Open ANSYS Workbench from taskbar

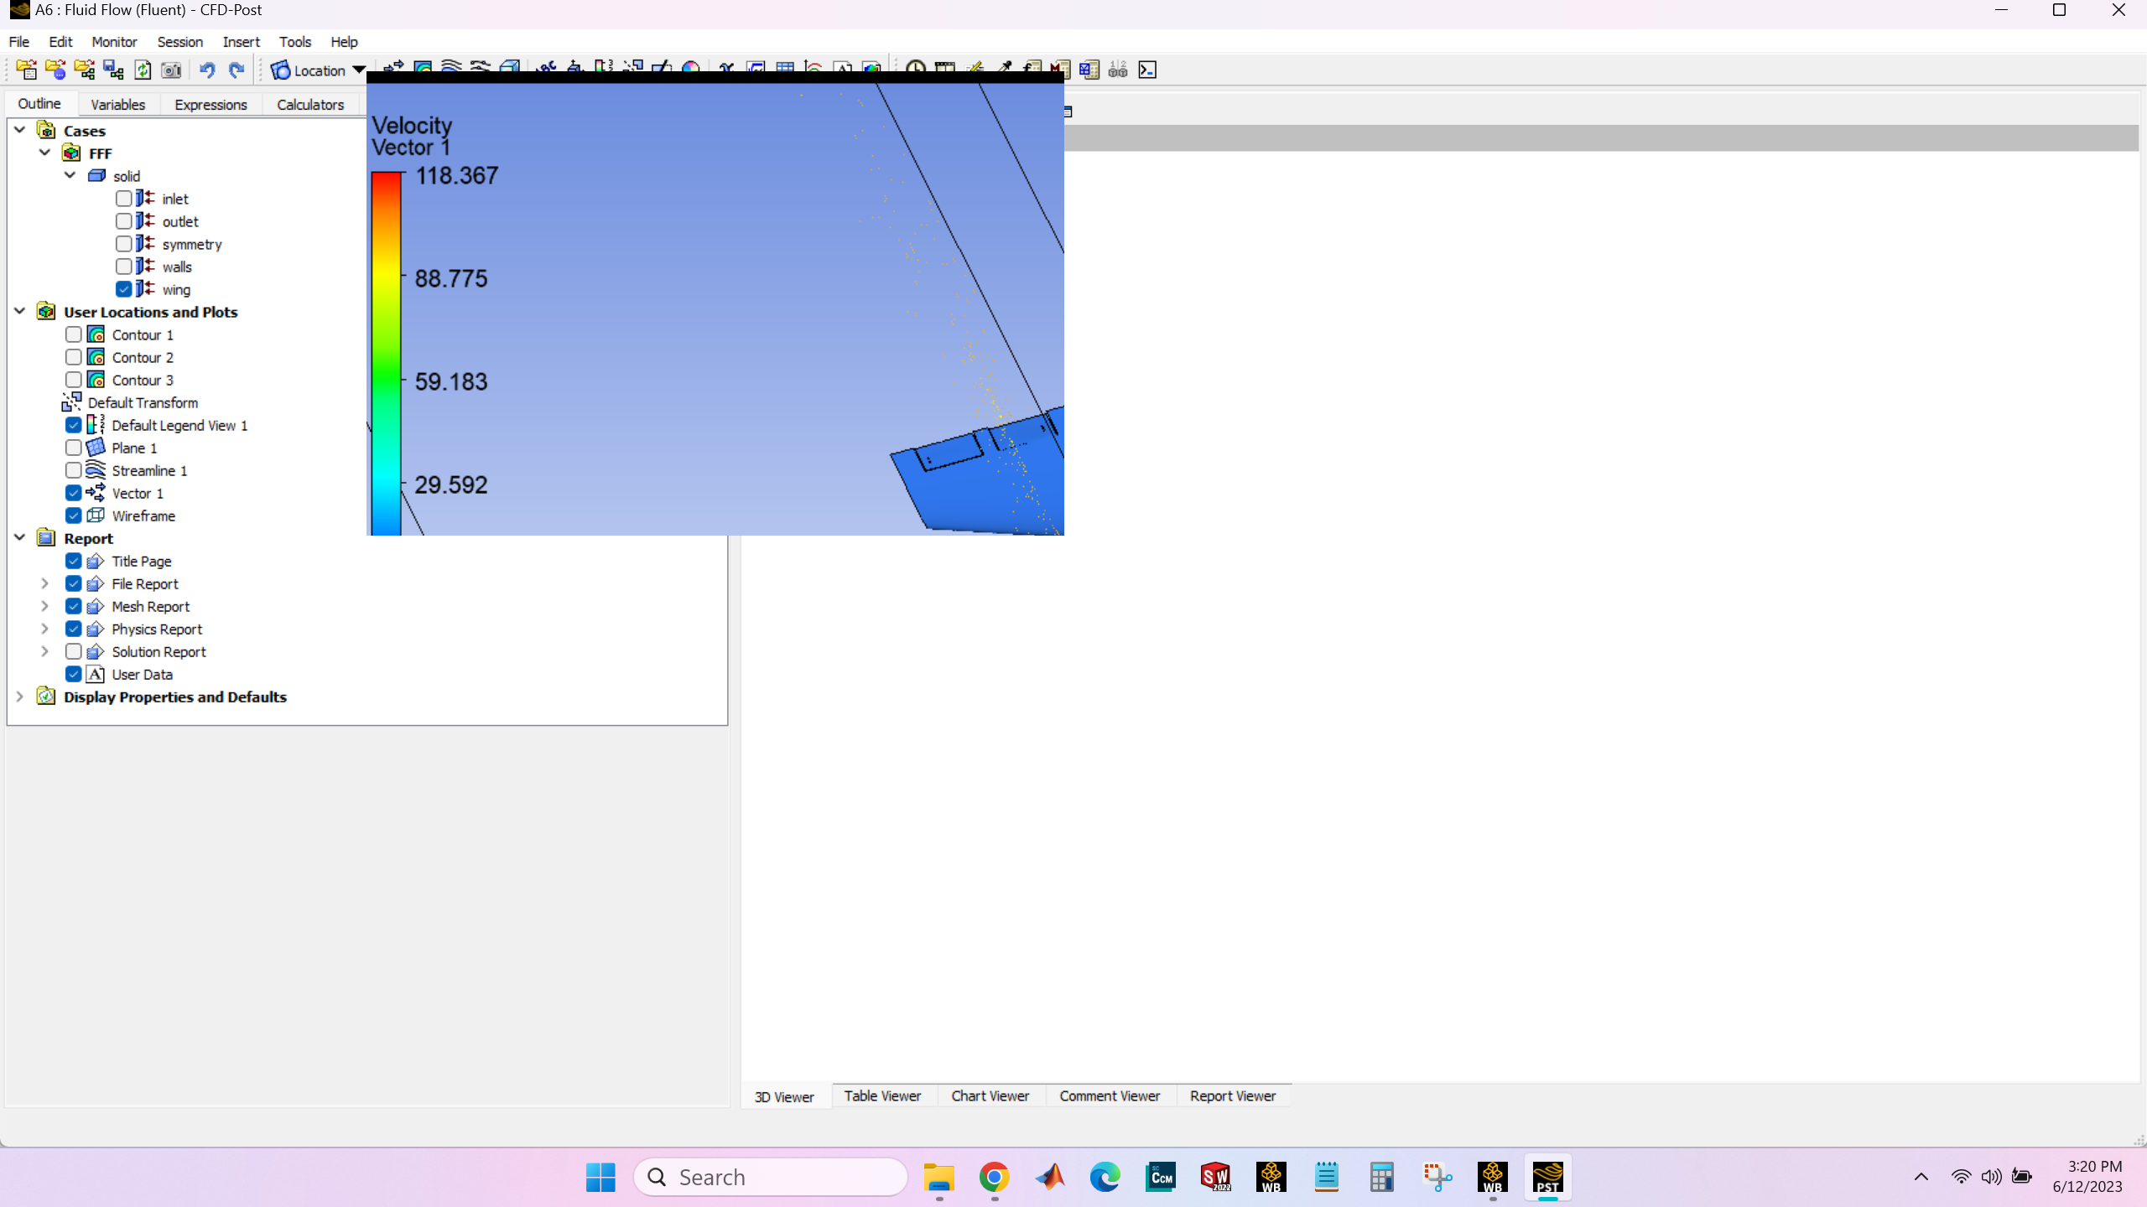tap(1271, 1177)
